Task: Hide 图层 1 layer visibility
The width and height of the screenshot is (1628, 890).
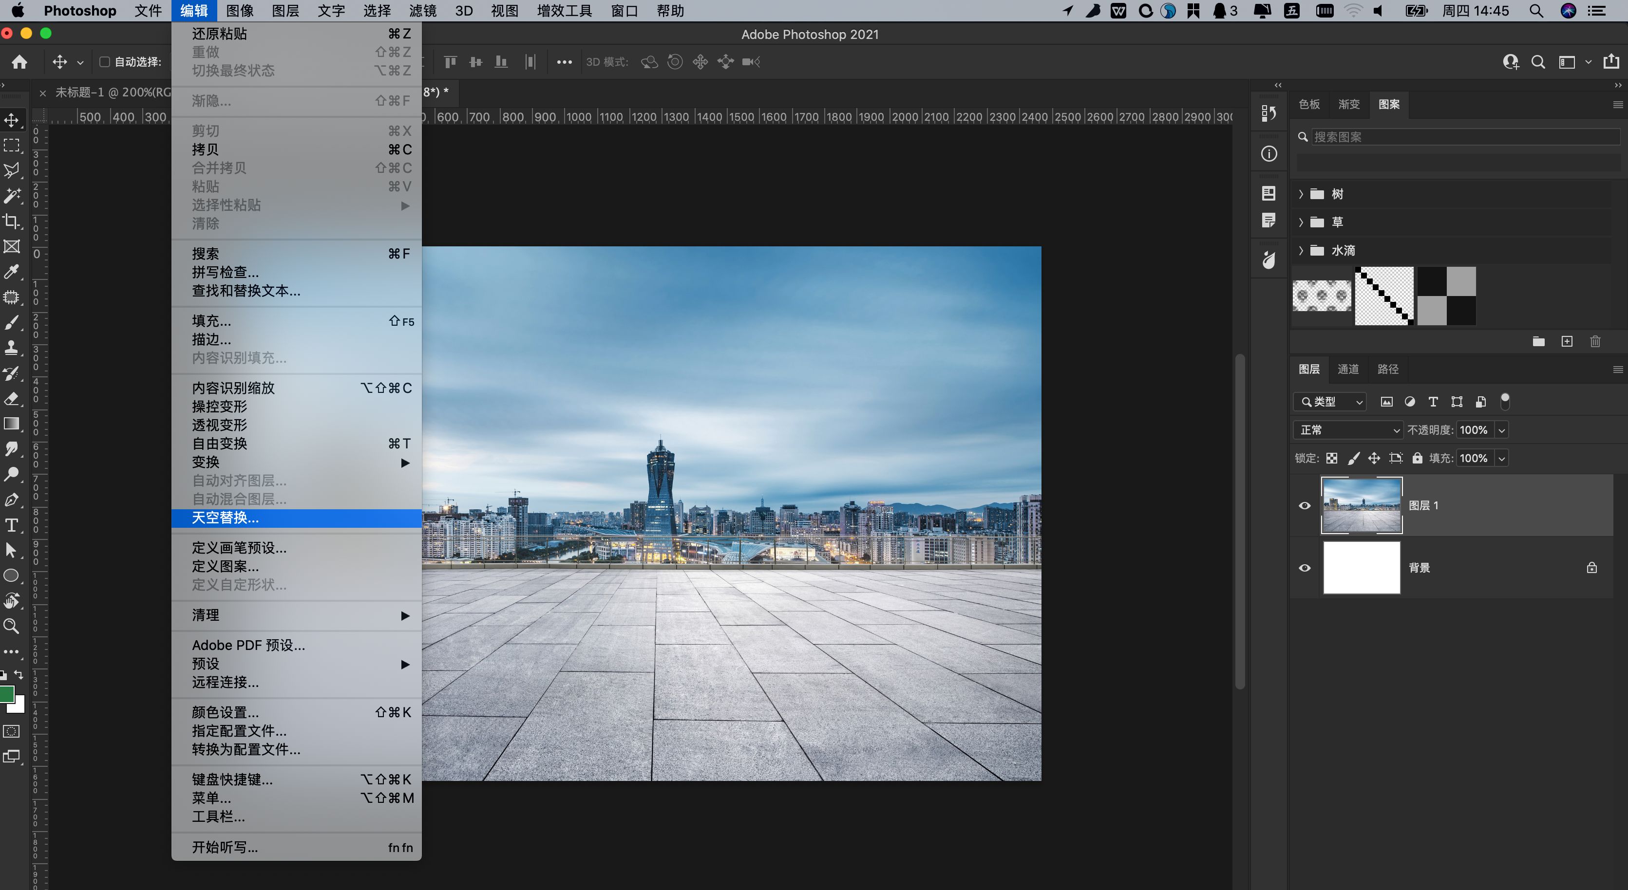Action: click(1305, 505)
